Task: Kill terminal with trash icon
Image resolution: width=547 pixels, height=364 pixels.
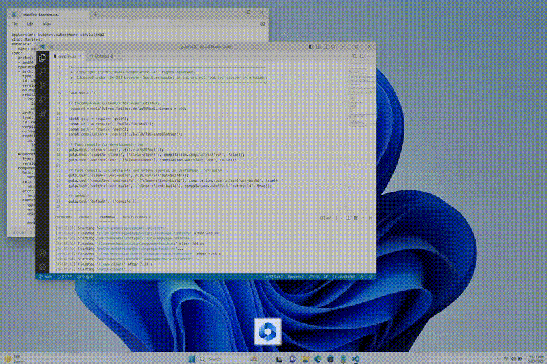Action: (356, 218)
